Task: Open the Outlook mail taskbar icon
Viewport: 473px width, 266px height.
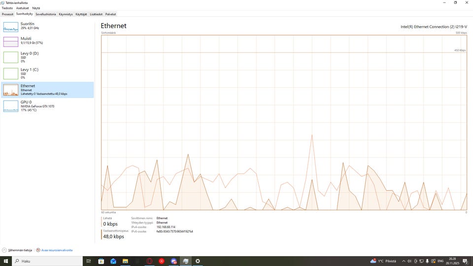Action: click(113, 261)
